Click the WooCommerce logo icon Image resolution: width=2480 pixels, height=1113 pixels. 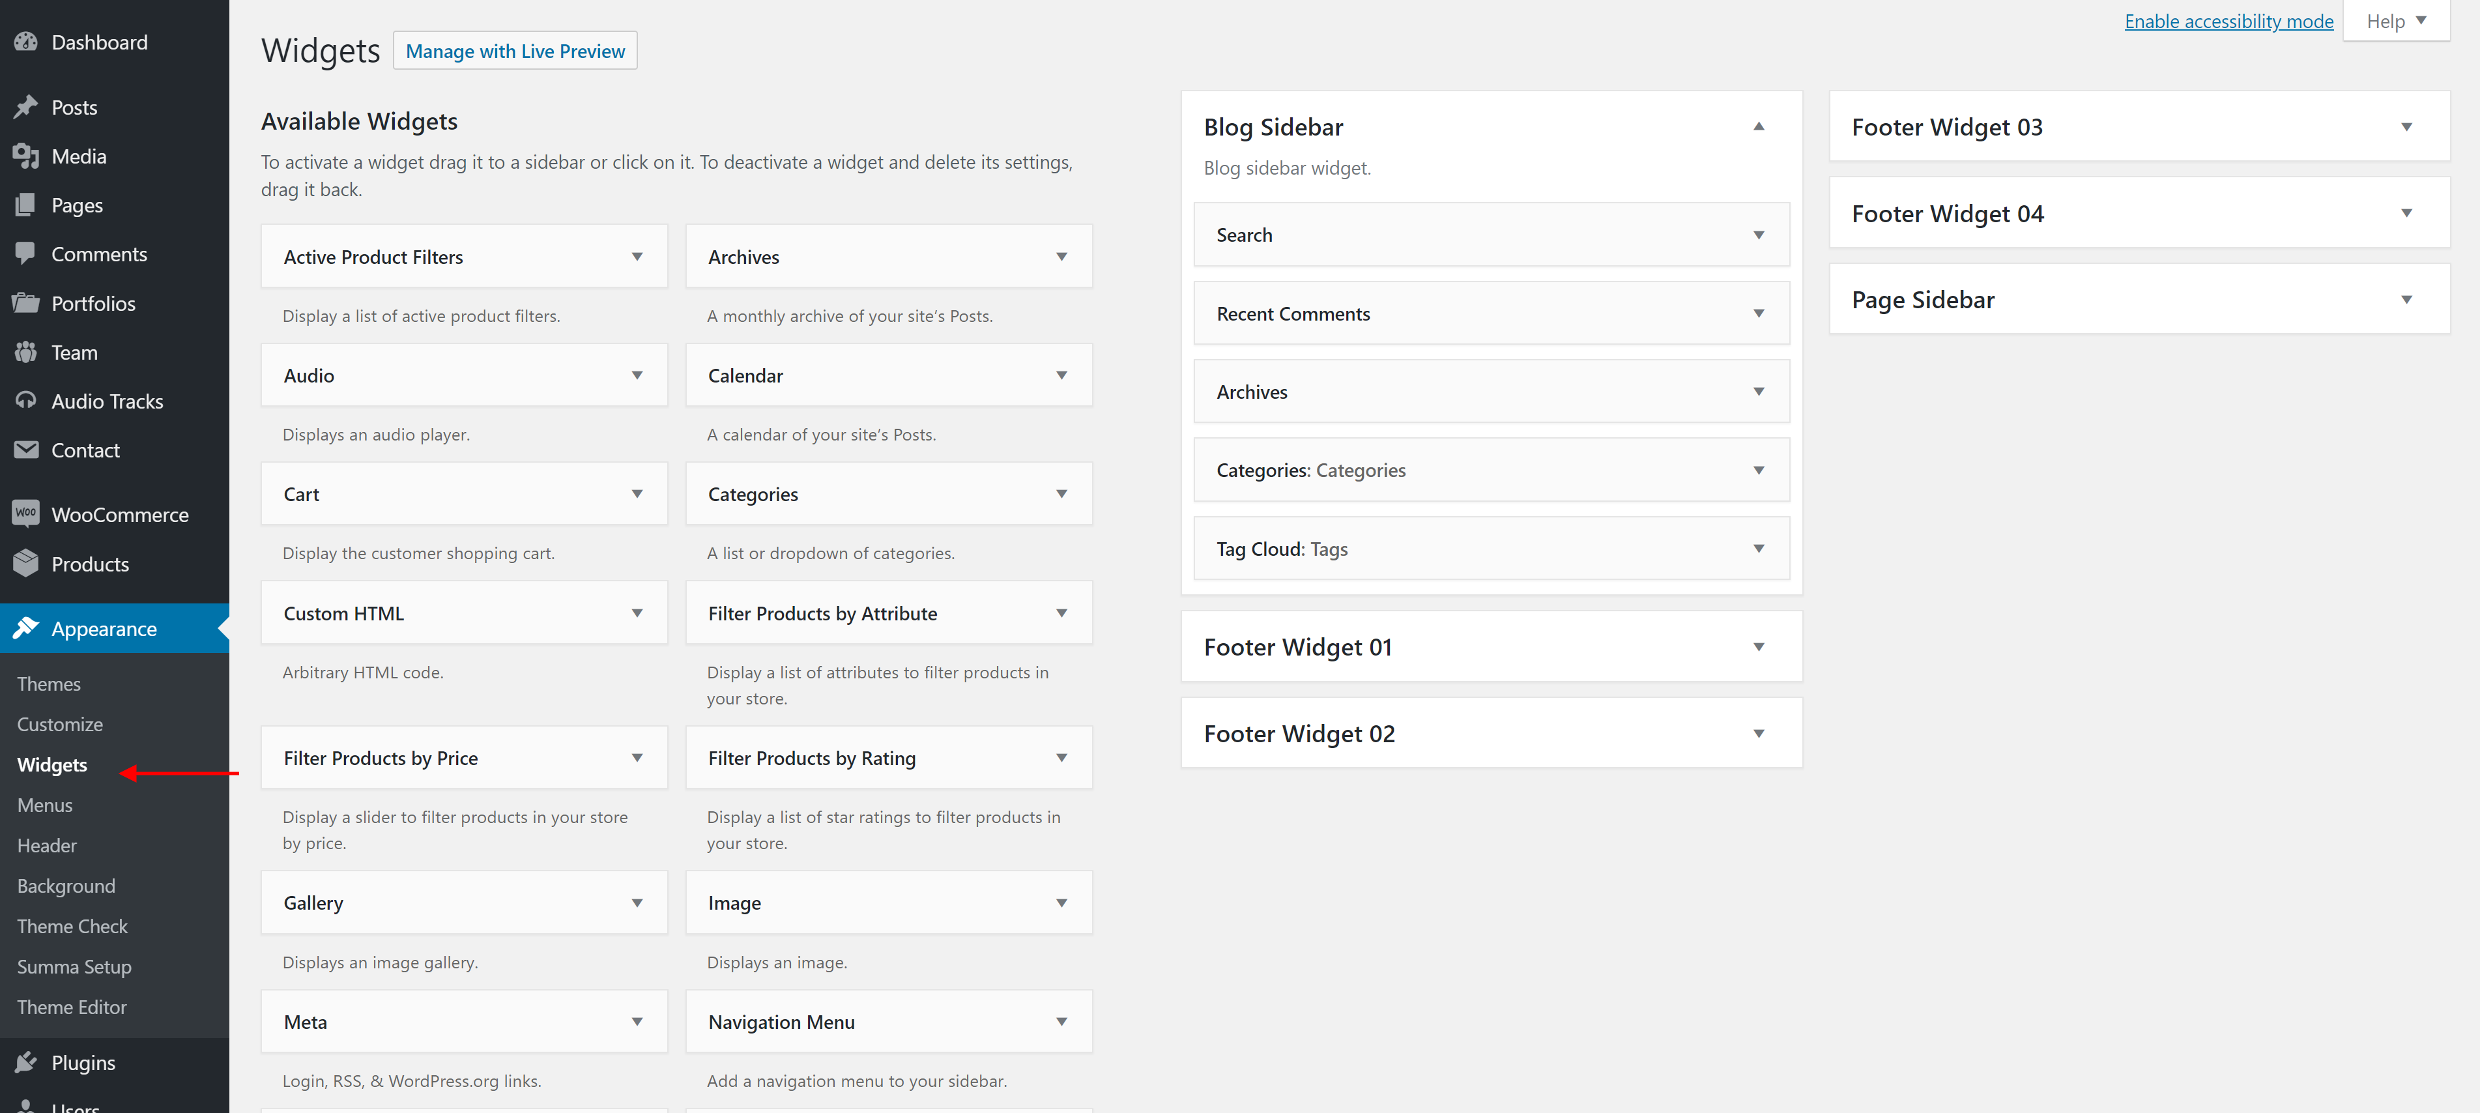click(26, 514)
